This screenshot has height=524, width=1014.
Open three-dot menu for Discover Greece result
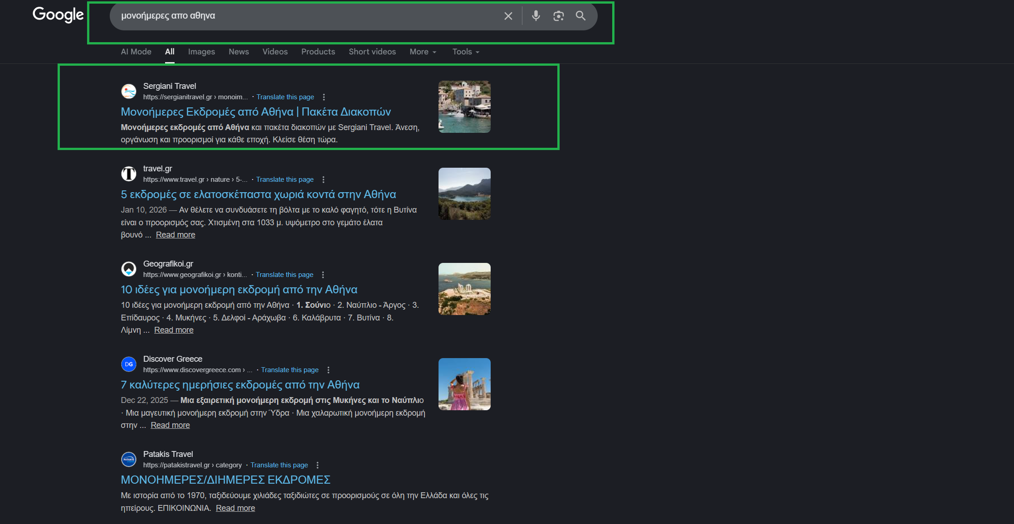click(328, 370)
